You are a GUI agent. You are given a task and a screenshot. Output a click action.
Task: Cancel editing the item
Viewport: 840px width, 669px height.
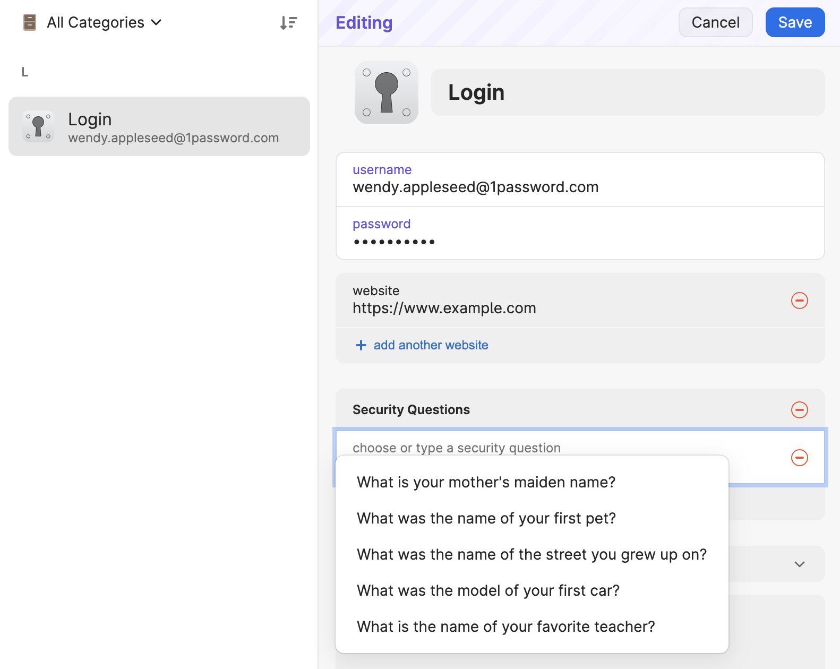(x=715, y=22)
